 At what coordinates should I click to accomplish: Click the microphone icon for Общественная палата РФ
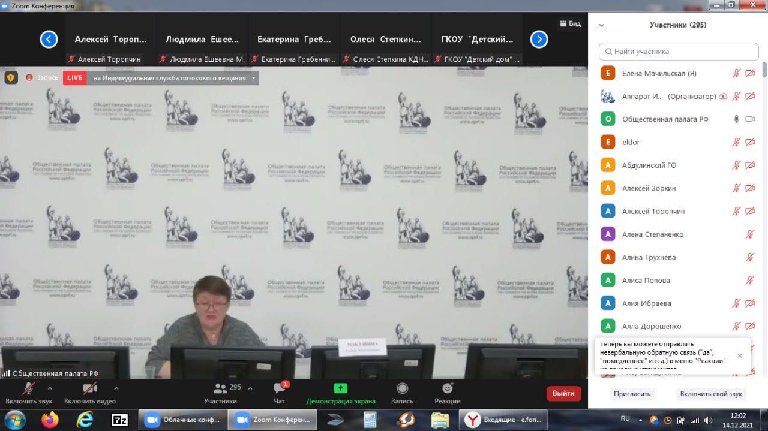click(x=736, y=119)
